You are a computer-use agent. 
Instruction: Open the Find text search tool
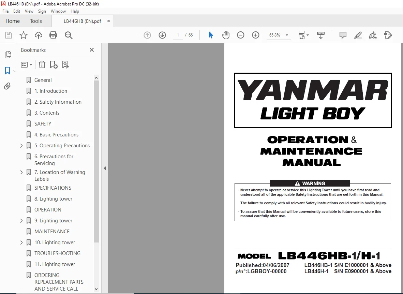(x=69, y=35)
